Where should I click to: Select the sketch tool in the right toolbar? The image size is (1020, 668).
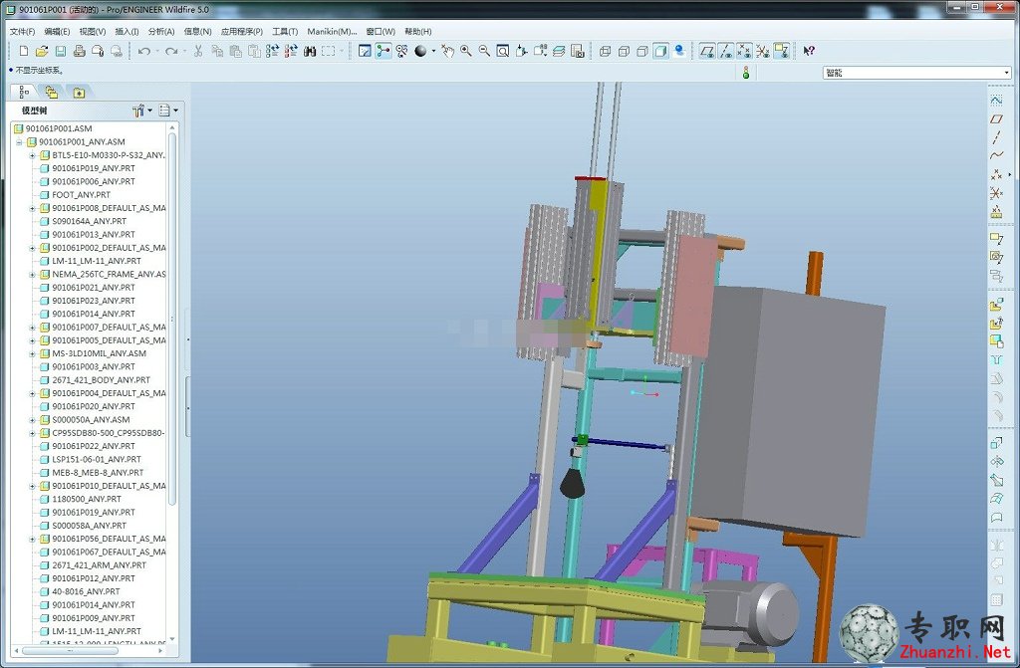(x=996, y=101)
